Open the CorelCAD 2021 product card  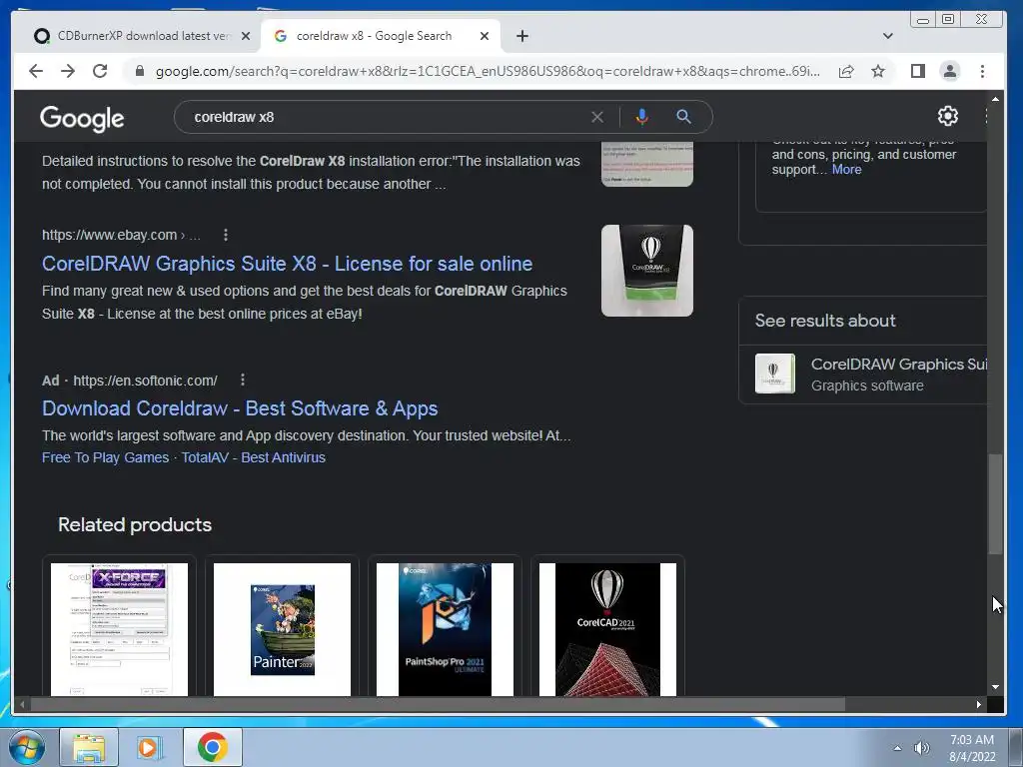[x=608, y=625]
